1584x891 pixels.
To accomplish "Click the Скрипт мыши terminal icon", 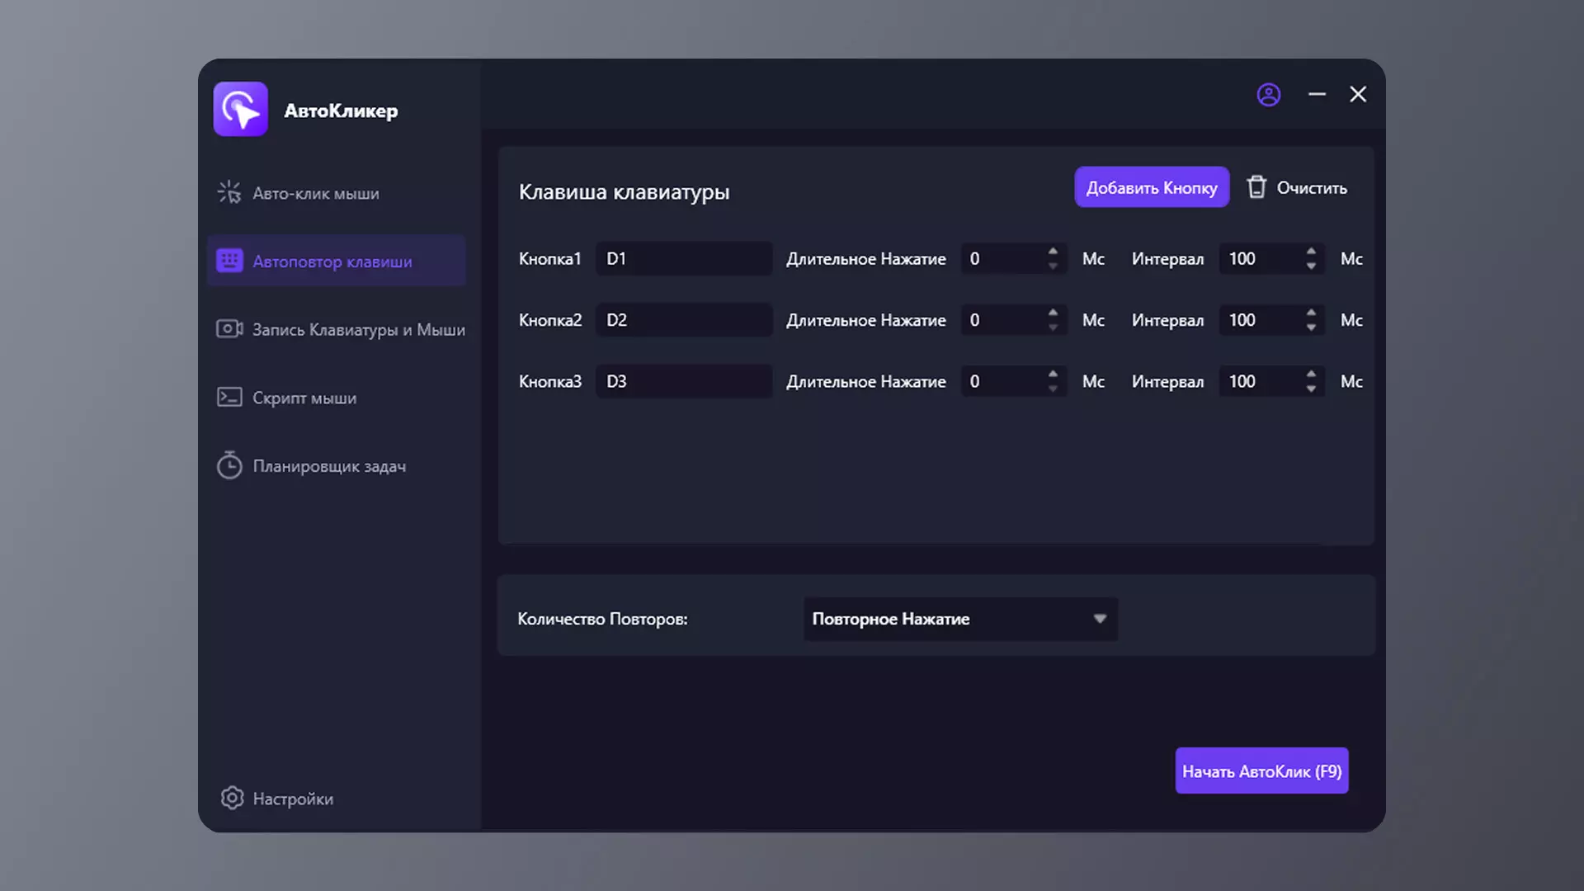I will (229, 398).
